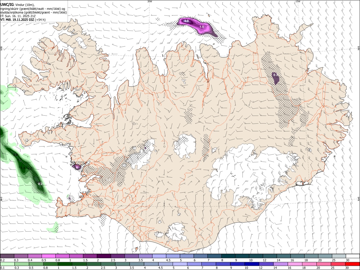Click the '1.3' rain value in western green band
The image size is (360, 270).
point(22,168)
